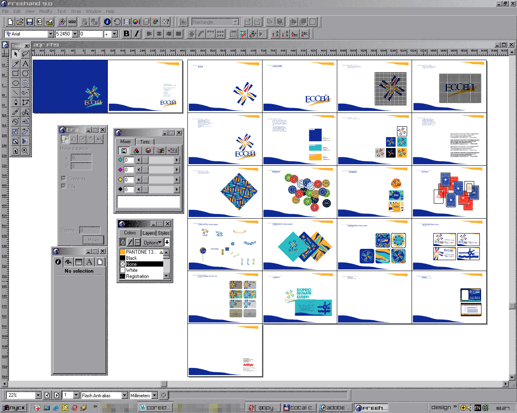Select the Both fill-and-stroke selector
Image resolution: width=517 pixels, height=413 pixels.
tap(137, 242)
